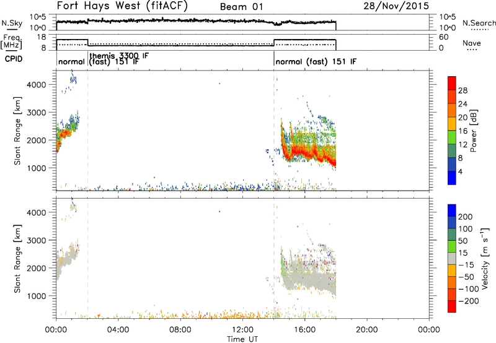Viewport: 496px width, 343px height.
Task: Click the '28' value on Power colorbar
Action: pyautogui.click(x=463, y=90)
